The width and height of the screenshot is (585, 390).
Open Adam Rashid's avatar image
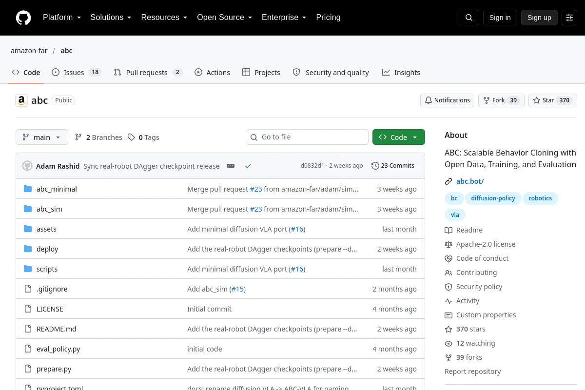pos(27,166)
